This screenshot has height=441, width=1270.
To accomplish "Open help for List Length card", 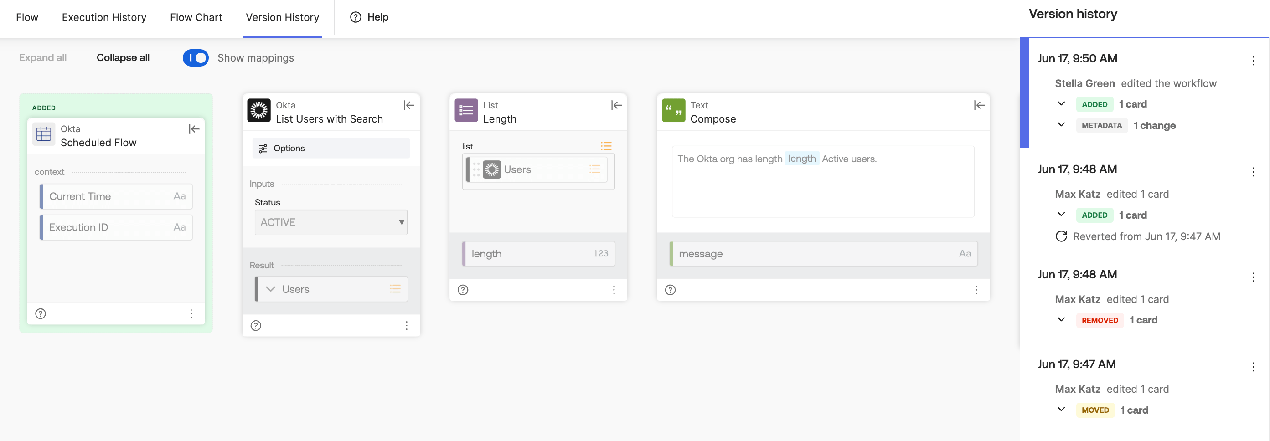I will [x=463, y=290].
